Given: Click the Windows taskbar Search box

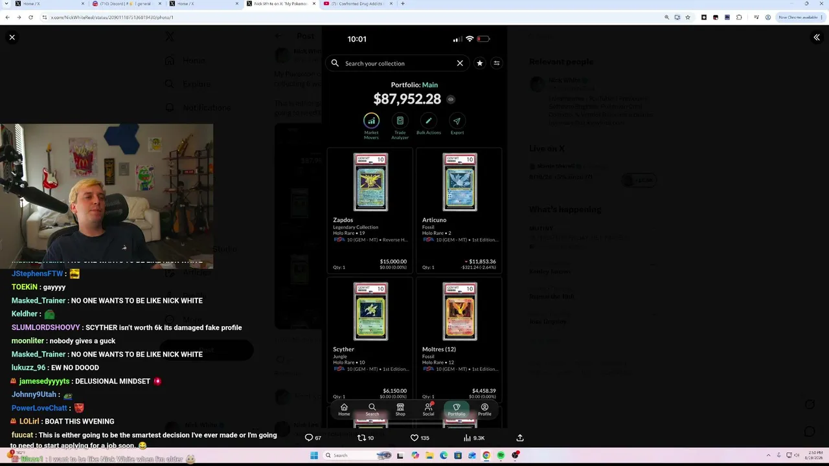Looking at the screenshot, I should [x=358, y=456].
